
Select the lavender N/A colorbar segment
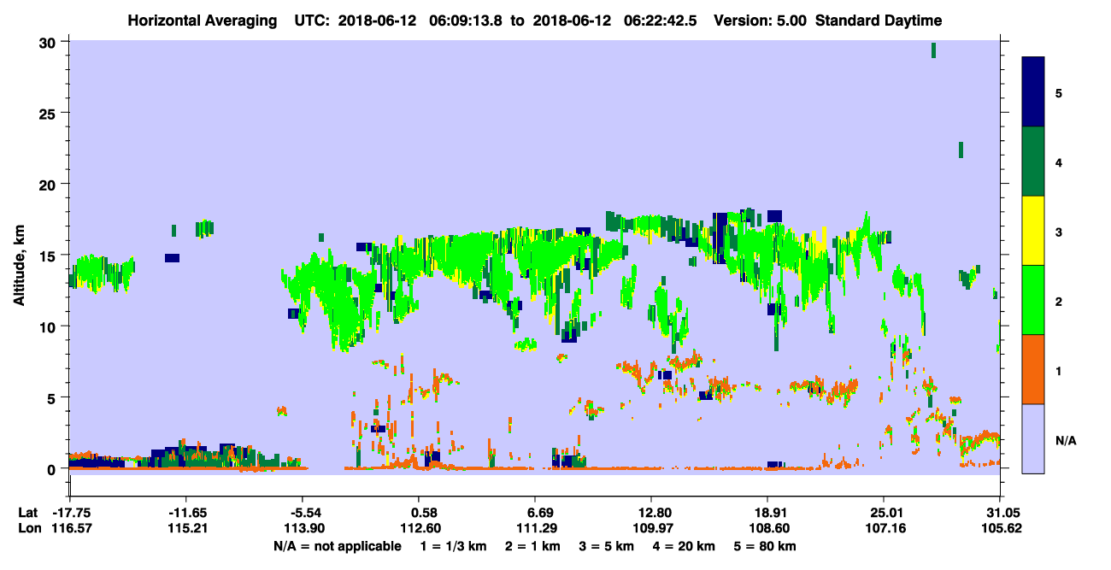pyautogui.click(x=1033, y=438)
